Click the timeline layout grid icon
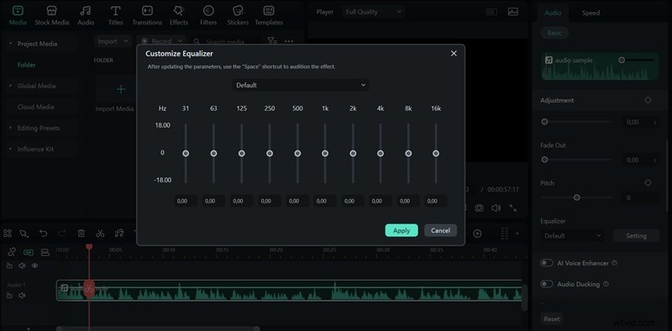The width and height of the screenshot is (672, 331). (8, 234)
